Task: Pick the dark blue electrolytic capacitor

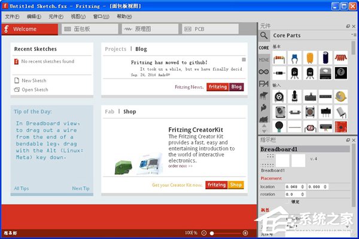Action: pos(325,58)
